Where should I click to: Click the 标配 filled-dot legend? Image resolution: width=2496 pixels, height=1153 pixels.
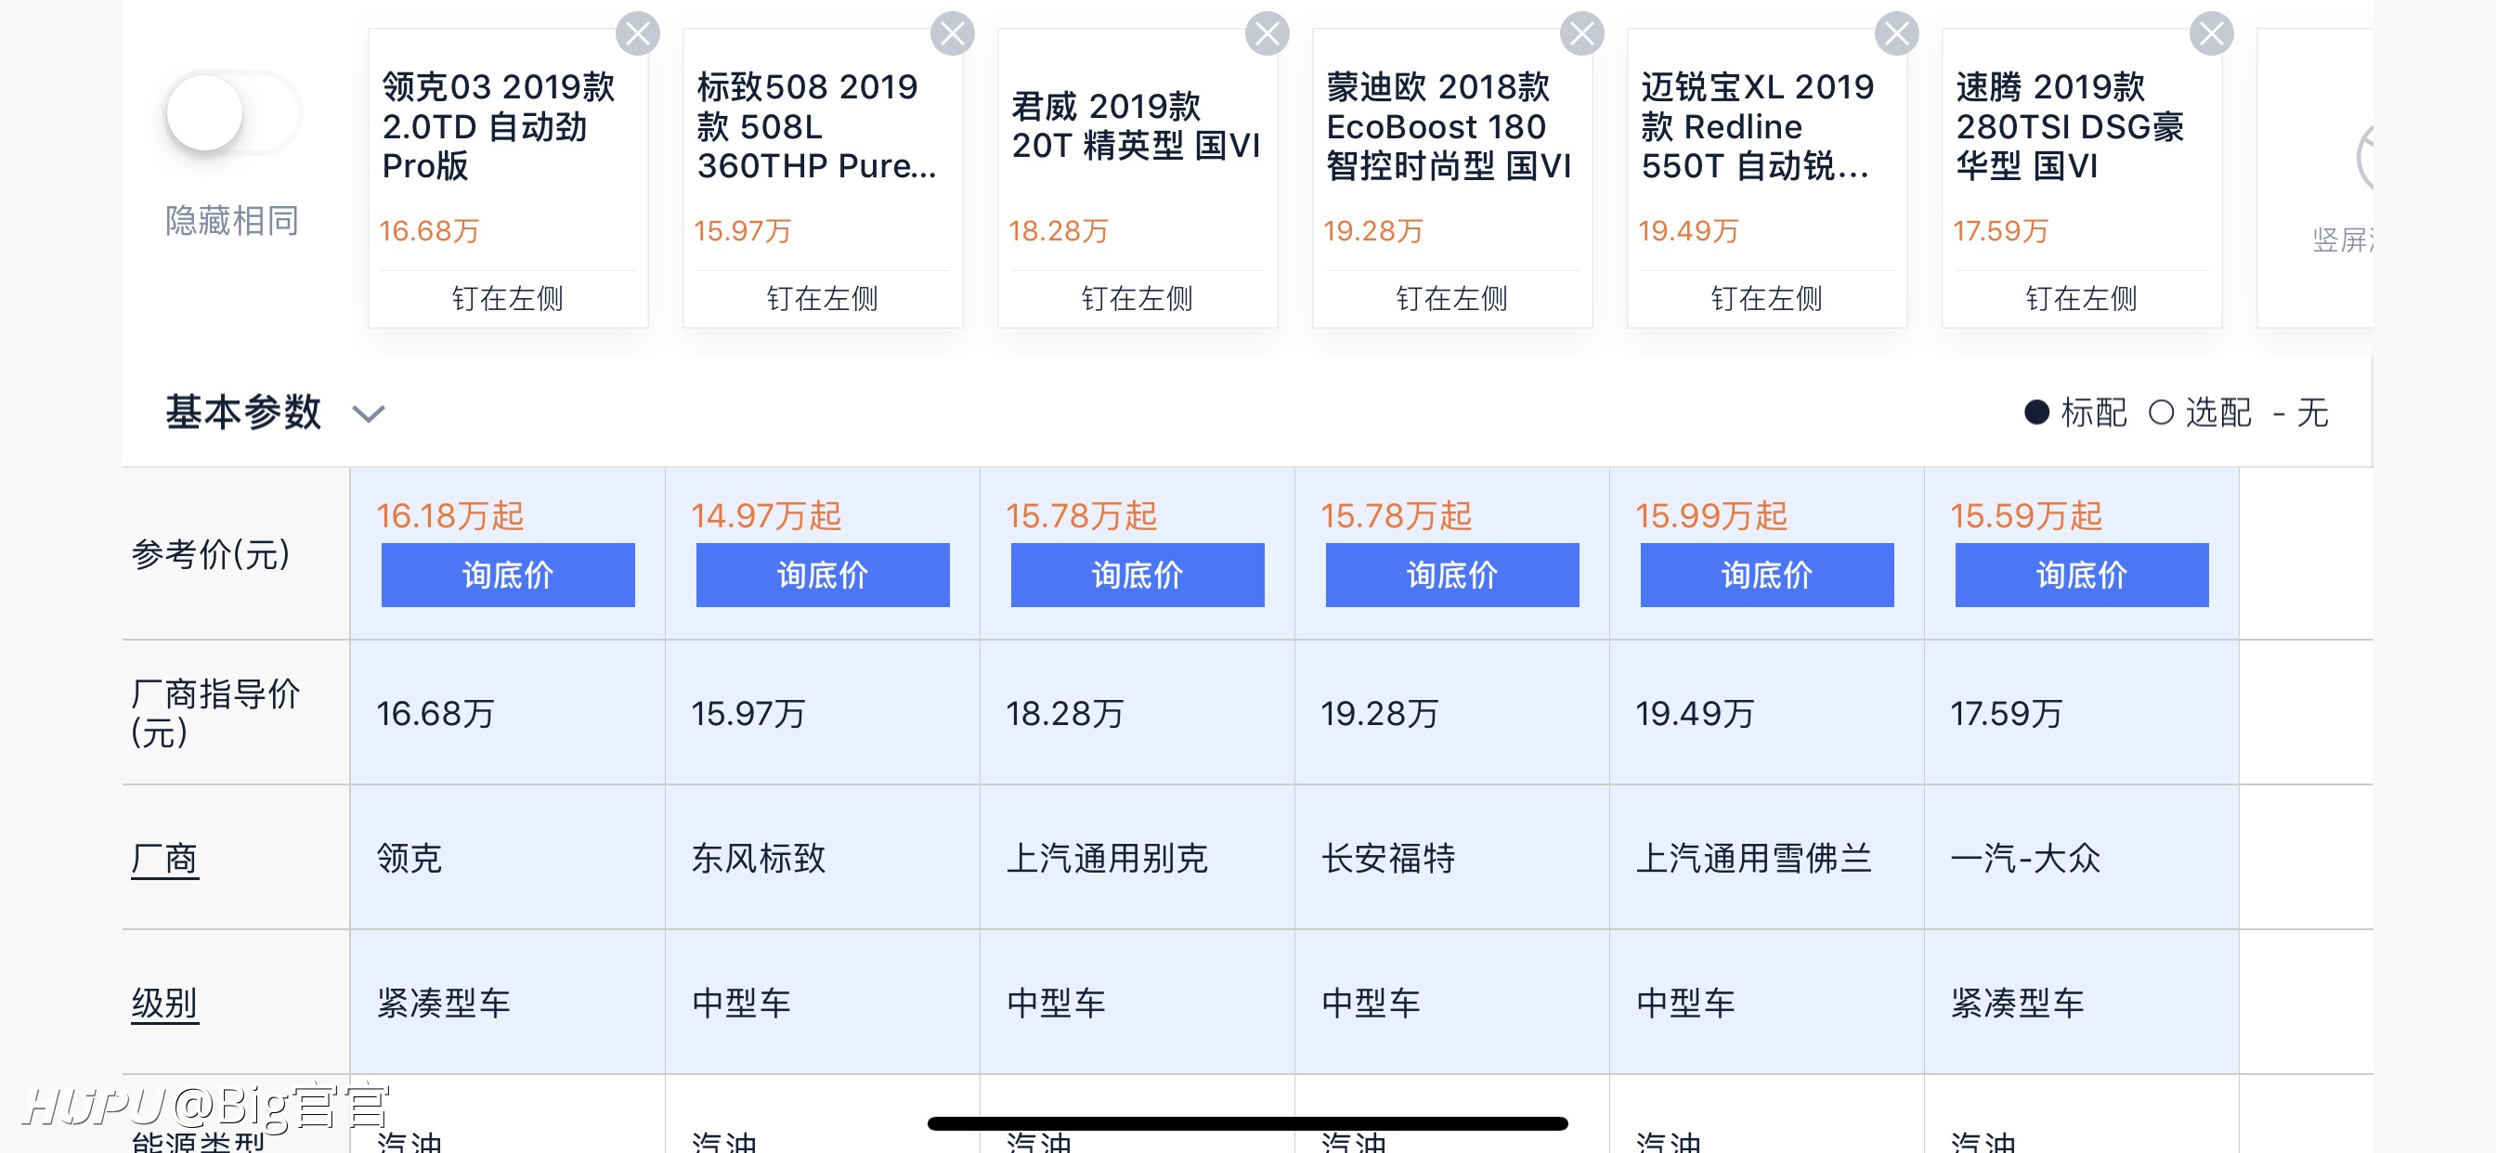[x=2076, y=413]
